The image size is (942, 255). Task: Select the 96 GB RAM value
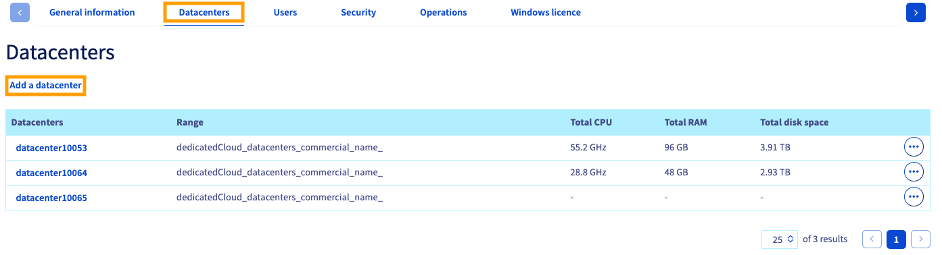click(x=676, y=147)
